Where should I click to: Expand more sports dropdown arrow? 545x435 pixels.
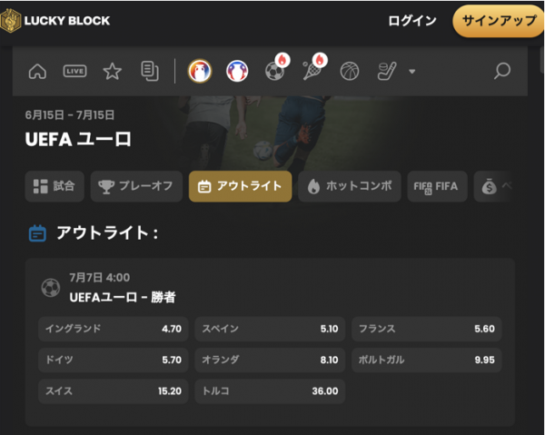click(411, 72)
